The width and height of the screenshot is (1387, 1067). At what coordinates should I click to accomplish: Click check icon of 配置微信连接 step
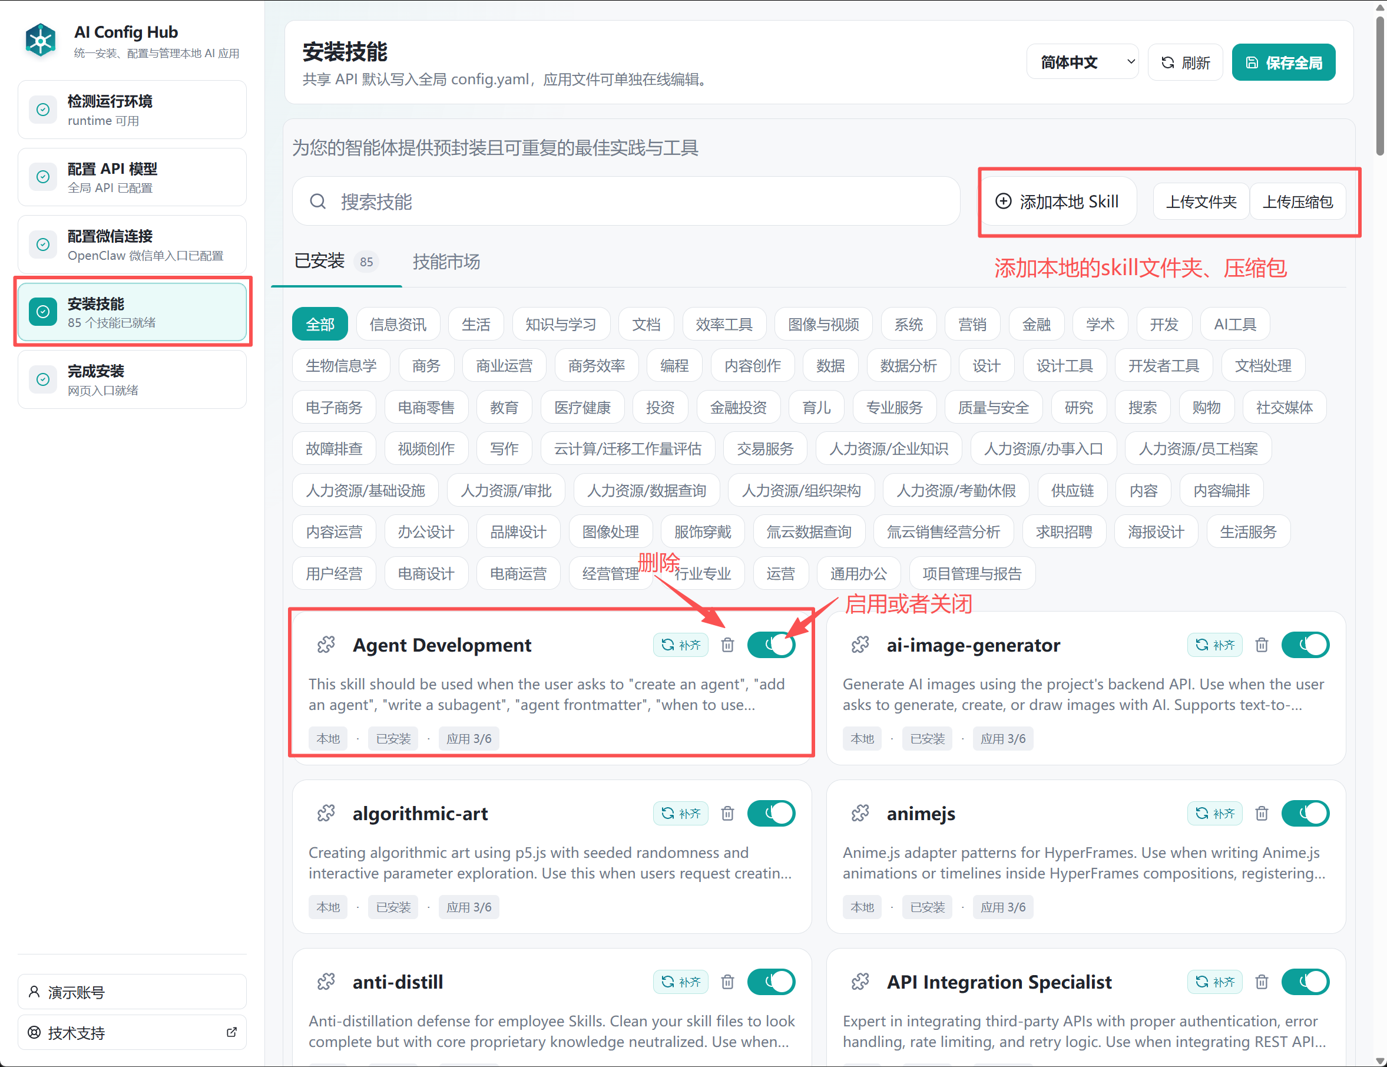(x=43, y=245)
